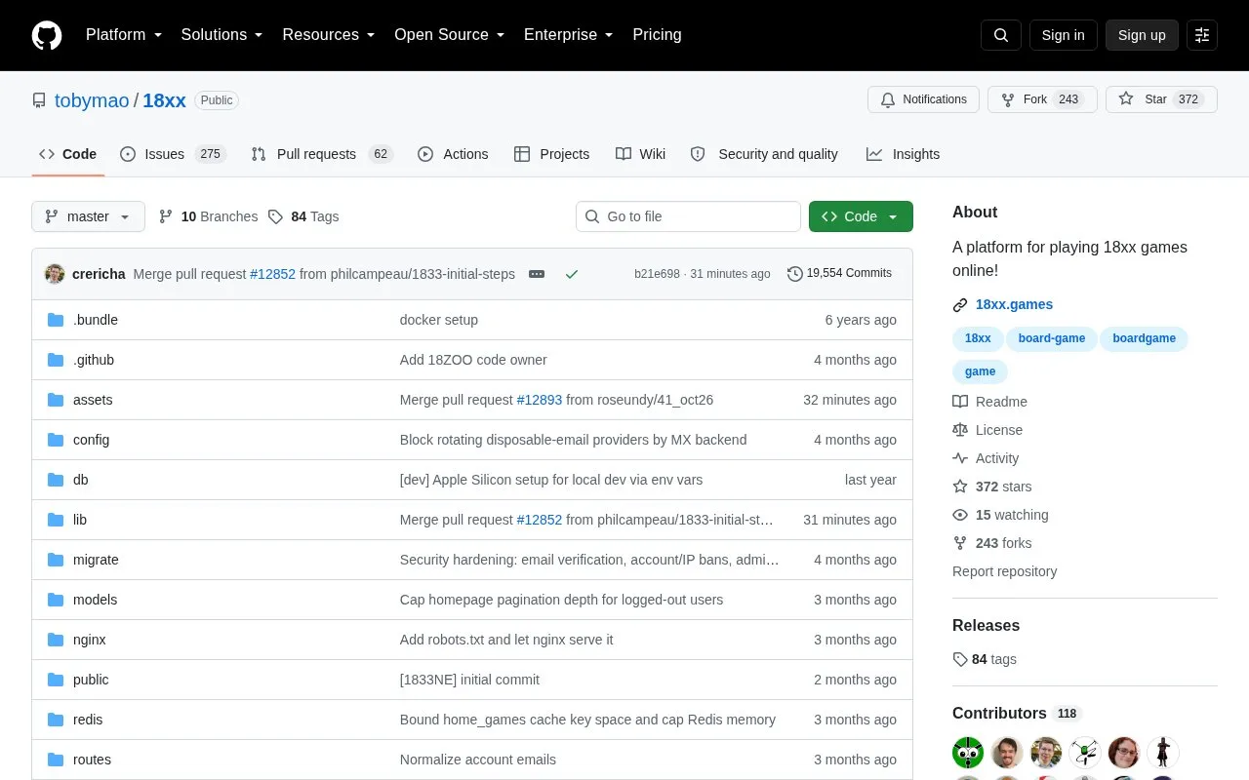The height and width of the screenshot is (780, 1249).
Task: Fork the repository
Action: pyautogui.click(x=1042, y=99)
